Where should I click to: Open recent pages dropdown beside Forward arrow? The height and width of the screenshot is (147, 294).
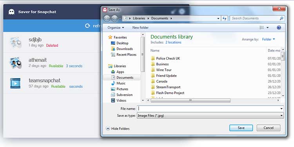[120, 18]
